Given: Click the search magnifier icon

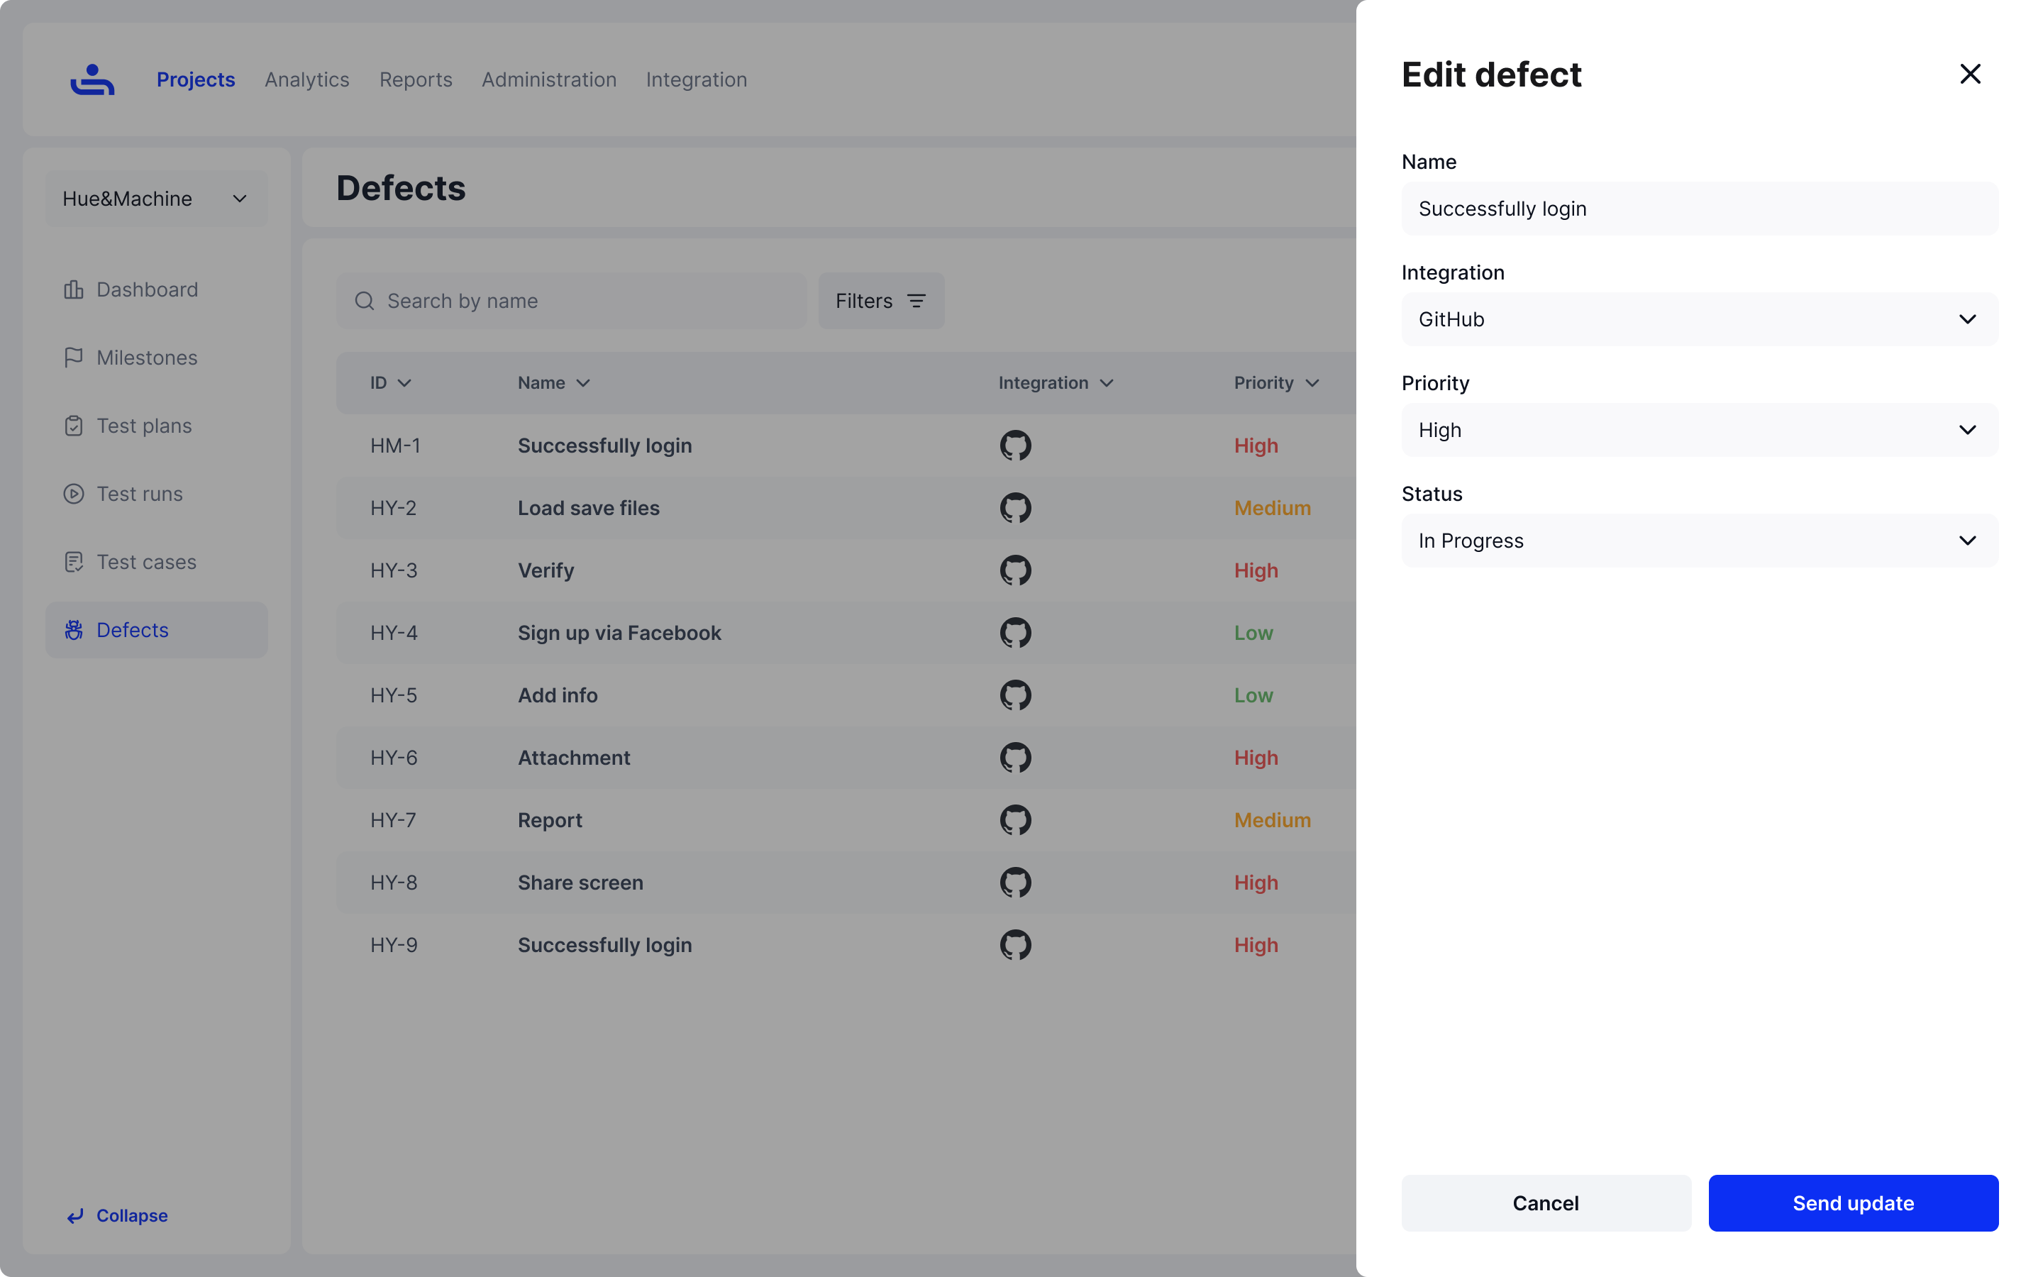Looking at the screenshot, I should pos(364,301).
